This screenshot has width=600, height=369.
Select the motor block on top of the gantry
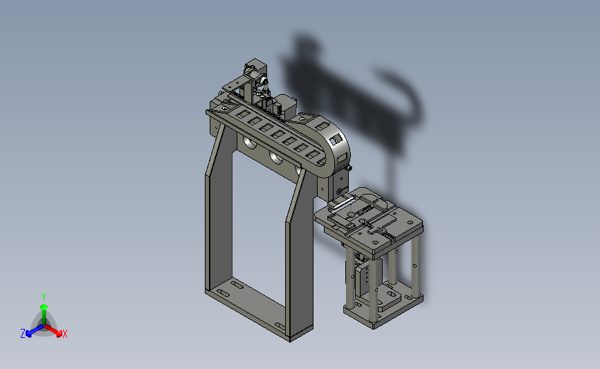(286, 105)
